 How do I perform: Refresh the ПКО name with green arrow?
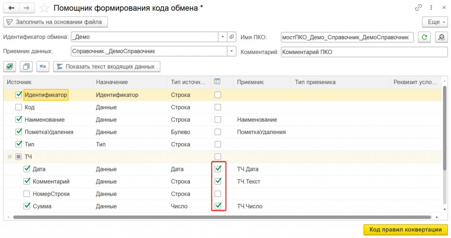(424, 37)
